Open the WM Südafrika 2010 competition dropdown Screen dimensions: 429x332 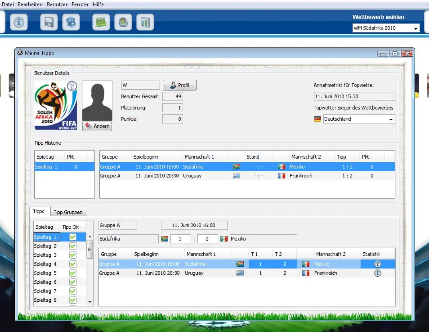416,28
